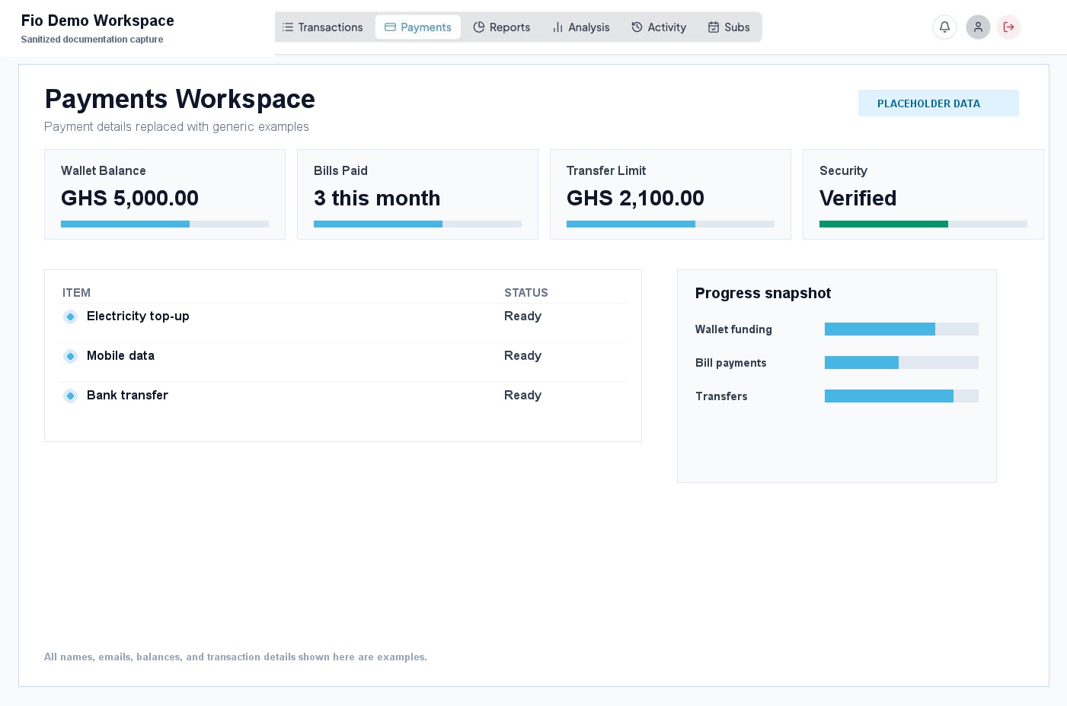
Task: Click the calendar icon beside Subs
Action: (x=714, y=27)
